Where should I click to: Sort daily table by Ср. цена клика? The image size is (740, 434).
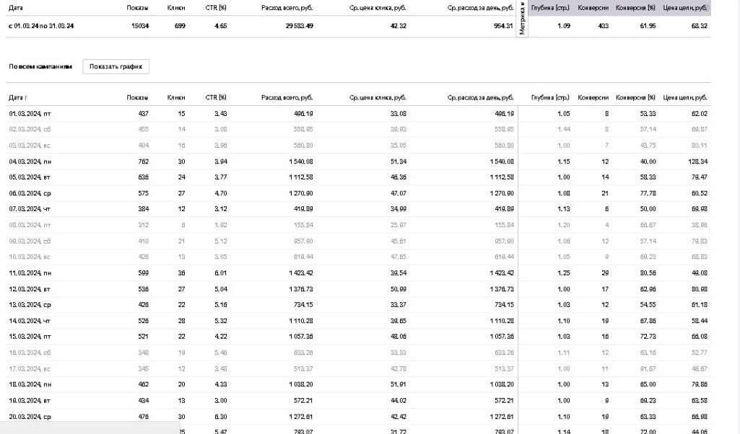[x=378, y=97]
